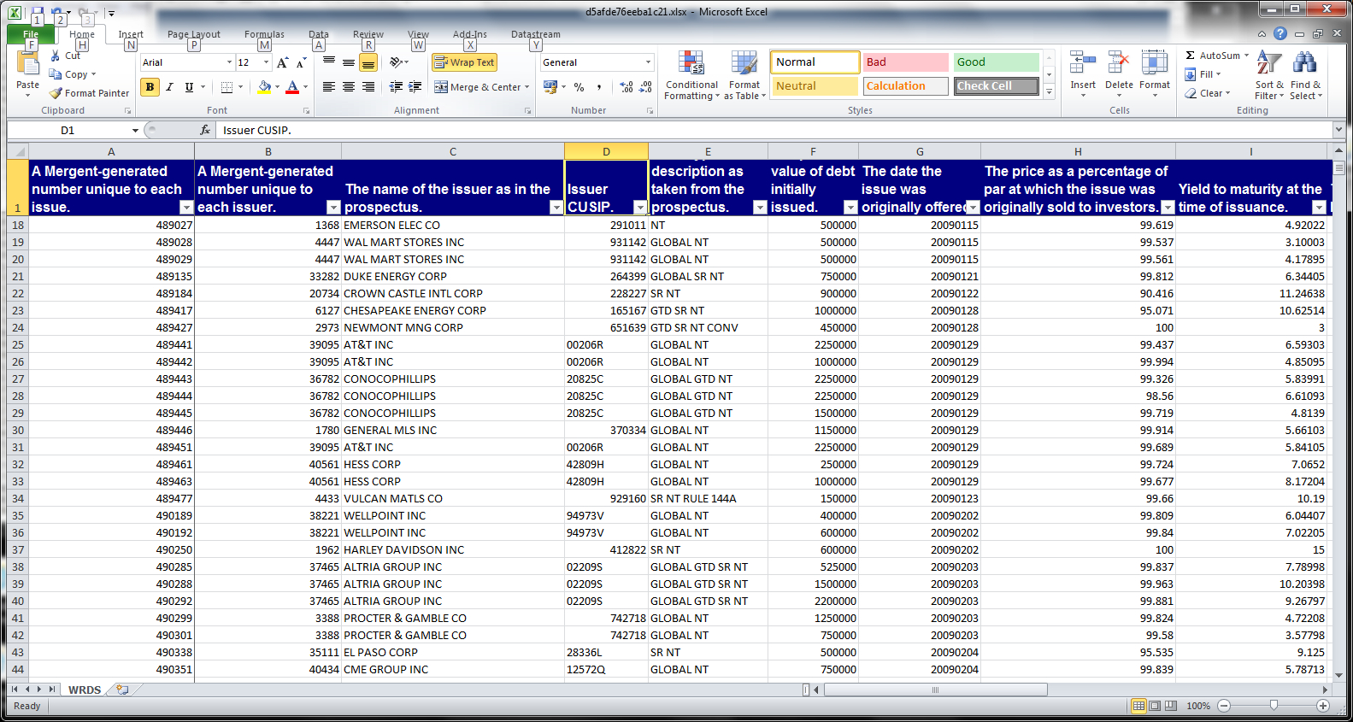Open the Datastream ribbon tab
Screen dimensions: 1353x722
(x=536, y=34)
